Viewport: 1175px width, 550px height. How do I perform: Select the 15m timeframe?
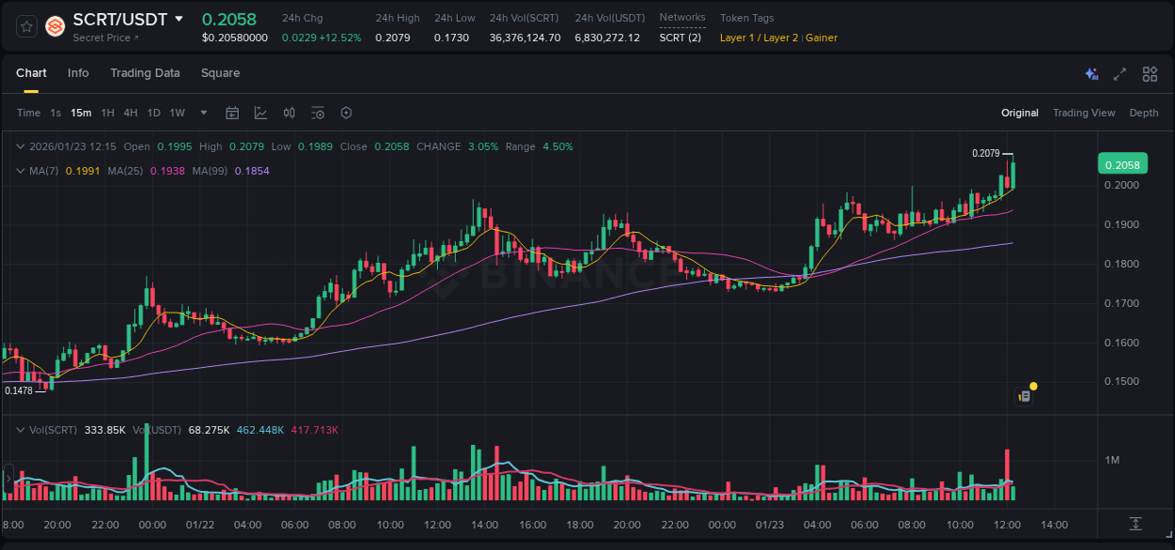pos(81,113)
